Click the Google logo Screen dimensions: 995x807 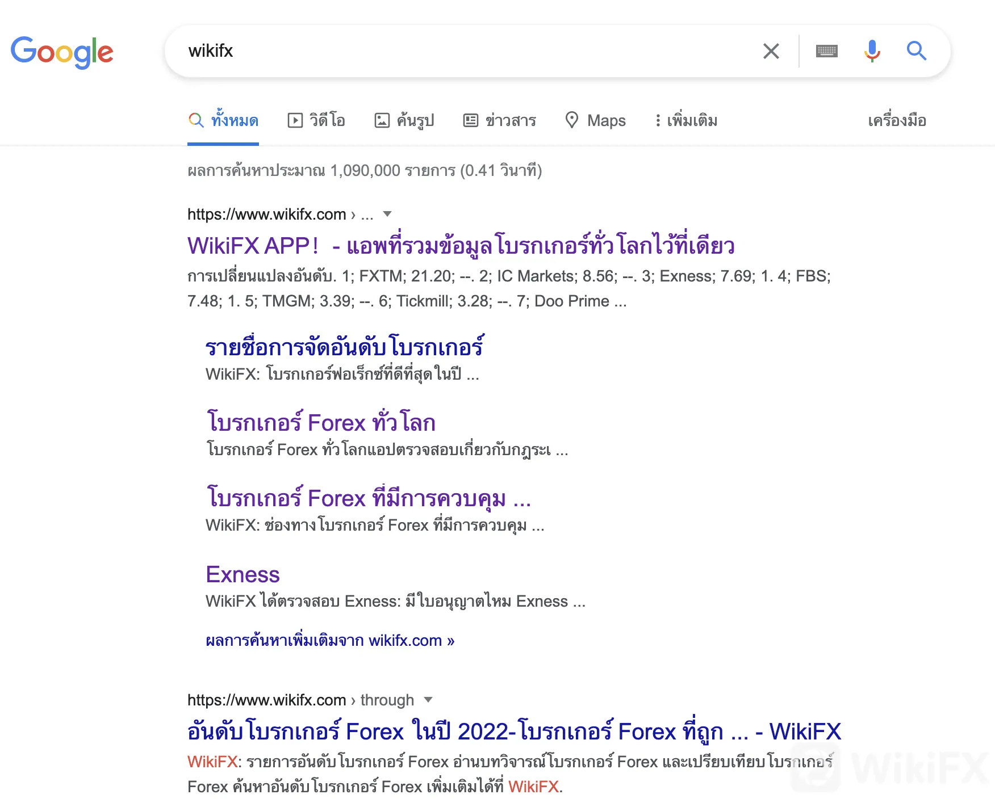click(x=62, y=52)
